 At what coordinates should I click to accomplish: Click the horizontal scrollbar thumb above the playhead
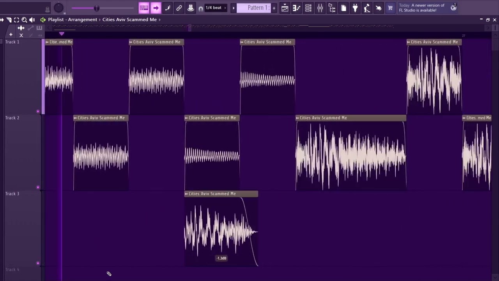coord(189,28)
